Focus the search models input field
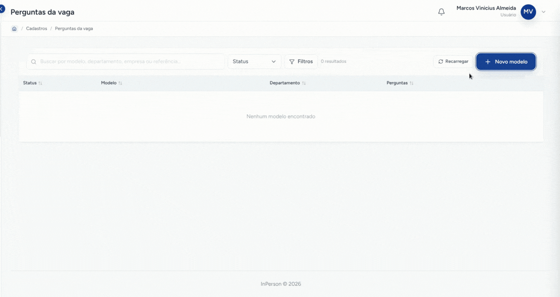The height and width of the screenshot is (297, 560). (126, 62)
